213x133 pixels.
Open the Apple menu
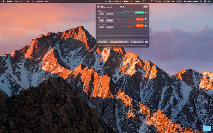point(3,1)
